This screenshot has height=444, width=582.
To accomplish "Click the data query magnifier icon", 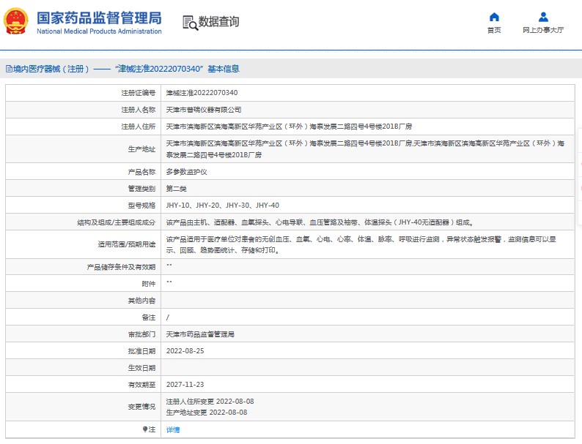I will click(x=190, y=23).
